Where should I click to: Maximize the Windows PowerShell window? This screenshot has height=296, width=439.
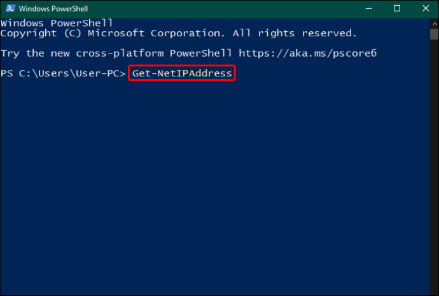point(397,8)
